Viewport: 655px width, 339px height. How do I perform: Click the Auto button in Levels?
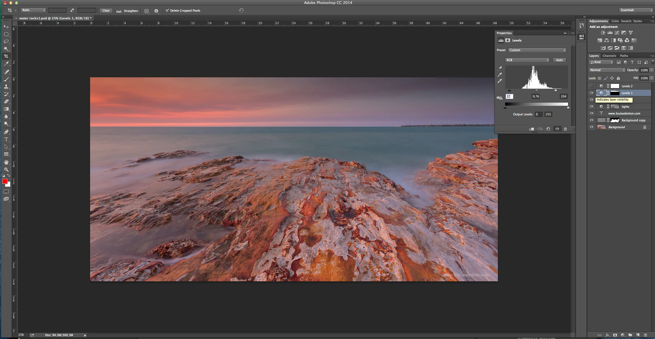(x=559, y=60)
